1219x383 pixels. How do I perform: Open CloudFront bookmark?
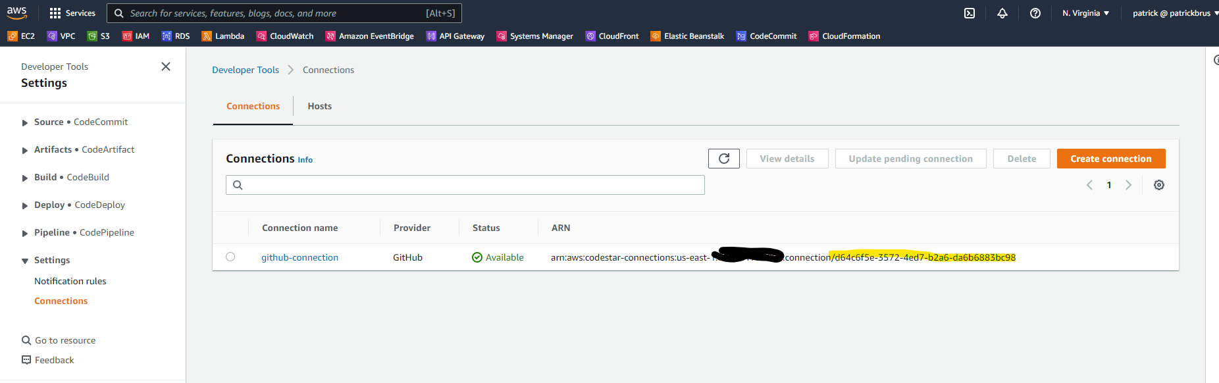[x=612, y=36]
